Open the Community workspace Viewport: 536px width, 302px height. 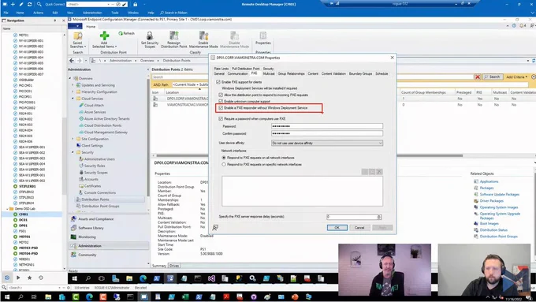tap(87, 255)
